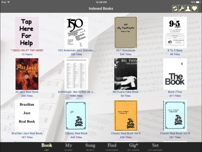
Task: Select the 167 Titles count
Action: [27, 137]
